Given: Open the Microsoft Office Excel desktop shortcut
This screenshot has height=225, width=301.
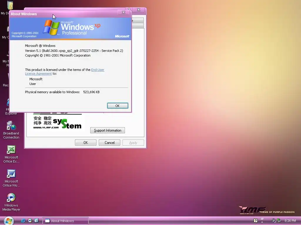Looking at the screenshot, I should click(x=11, y=154).
